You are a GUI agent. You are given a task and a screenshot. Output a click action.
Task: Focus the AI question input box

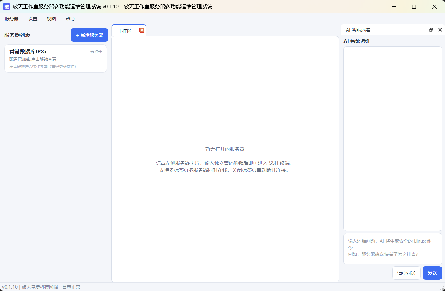tap(393, 249)
